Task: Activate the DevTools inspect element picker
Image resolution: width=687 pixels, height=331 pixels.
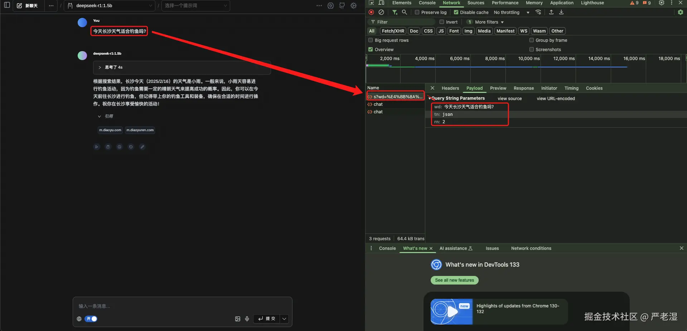Action: (371, 3)
